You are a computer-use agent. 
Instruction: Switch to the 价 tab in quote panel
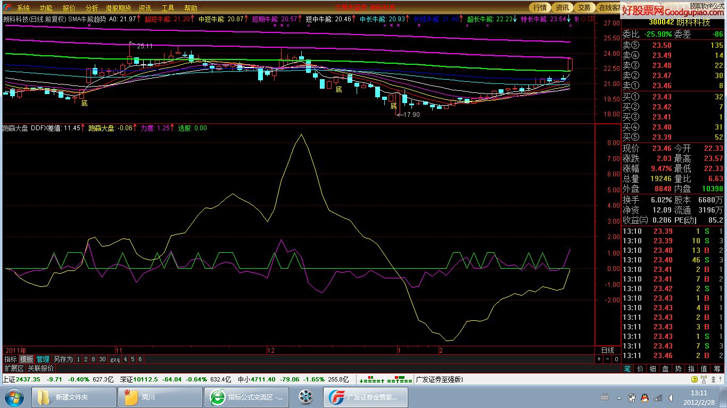tap(640, 368)
